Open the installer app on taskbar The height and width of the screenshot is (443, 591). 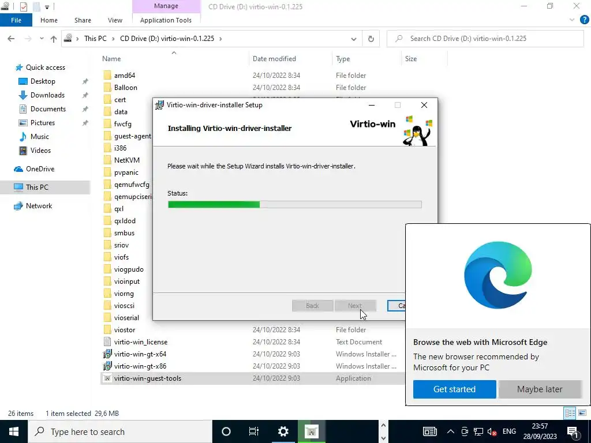point(311,431)
